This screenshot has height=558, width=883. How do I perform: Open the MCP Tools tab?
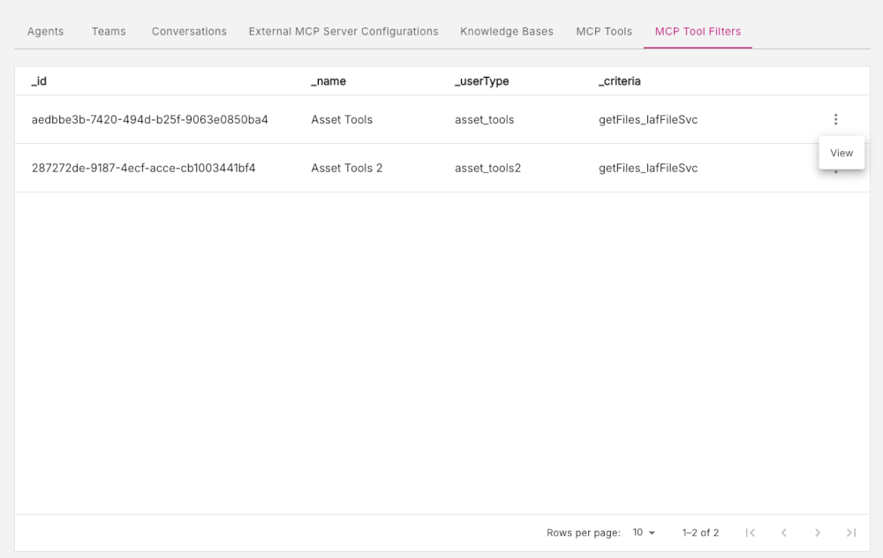pos(604,32)
